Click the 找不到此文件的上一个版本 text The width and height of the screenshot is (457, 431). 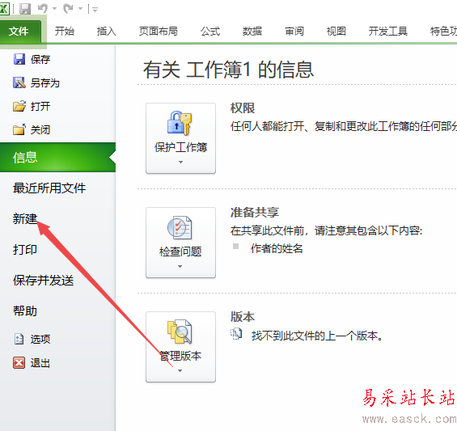coord(317,336)
